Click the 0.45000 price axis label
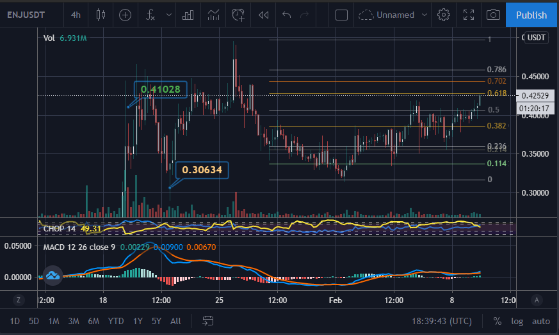Image resolution: width=559 pixels, height=335 pixels. pyautogui.click(x=535, y=77)
